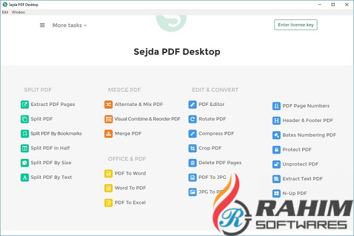Click the Header & Footer PDF icon
This screenshot has height=236, width=354.
coord(277,121)
